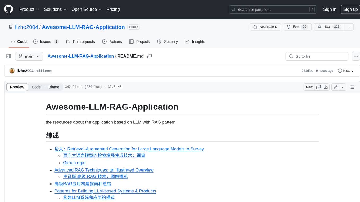Star the repository
The image size is (360, 202).
tap(329, 27)
